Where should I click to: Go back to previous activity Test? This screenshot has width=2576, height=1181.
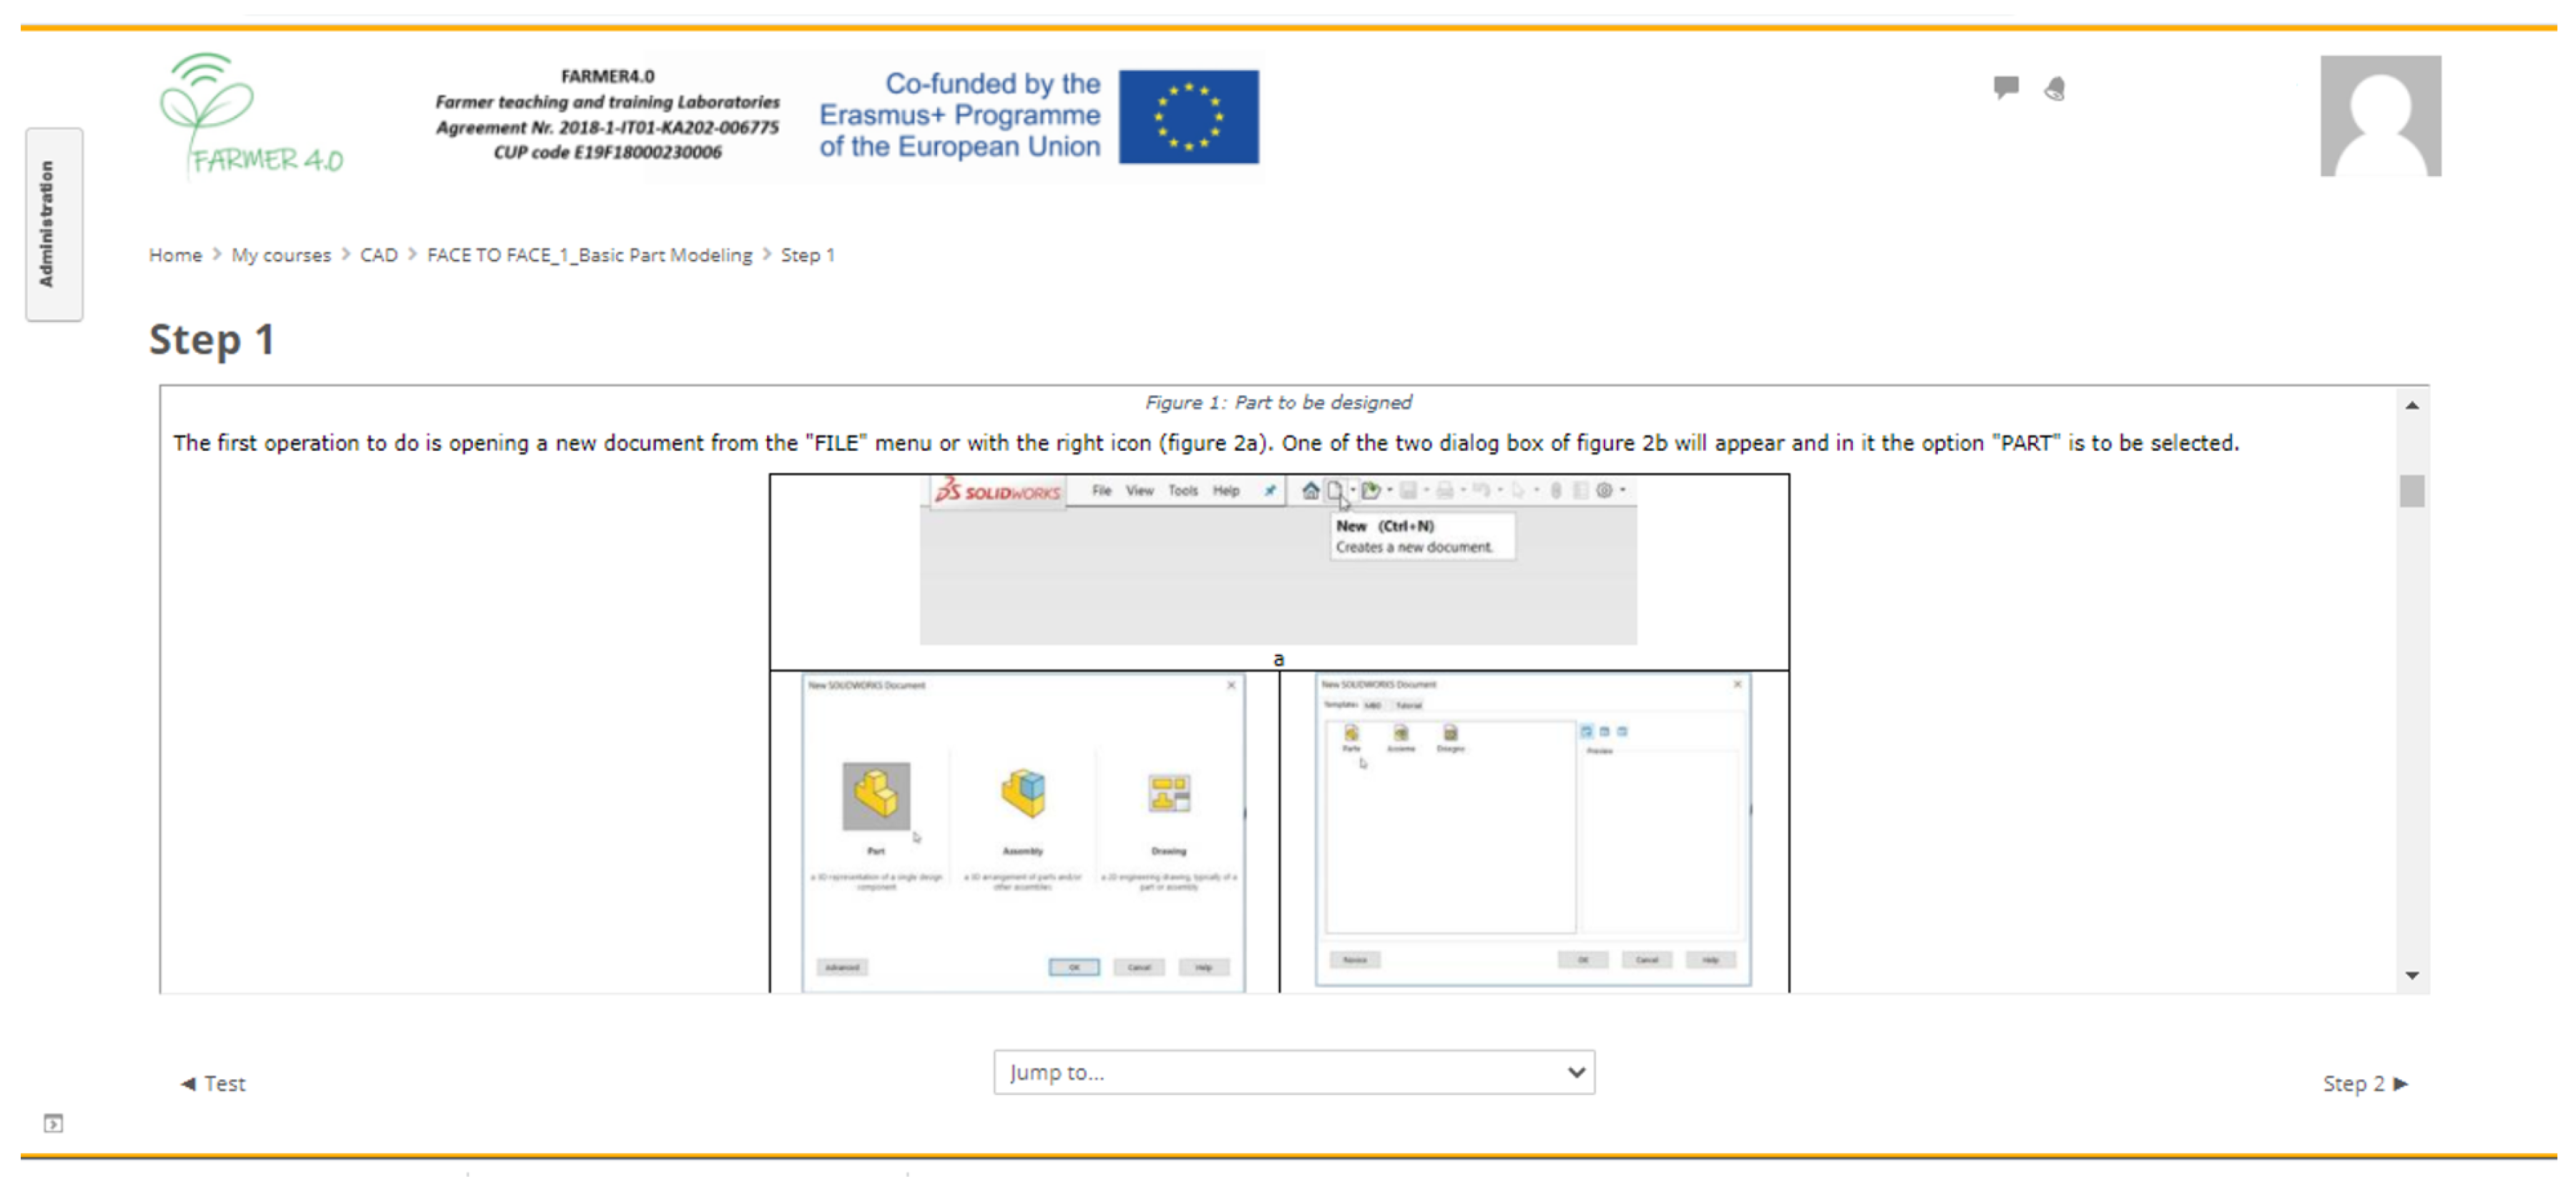click(224, 1083)
